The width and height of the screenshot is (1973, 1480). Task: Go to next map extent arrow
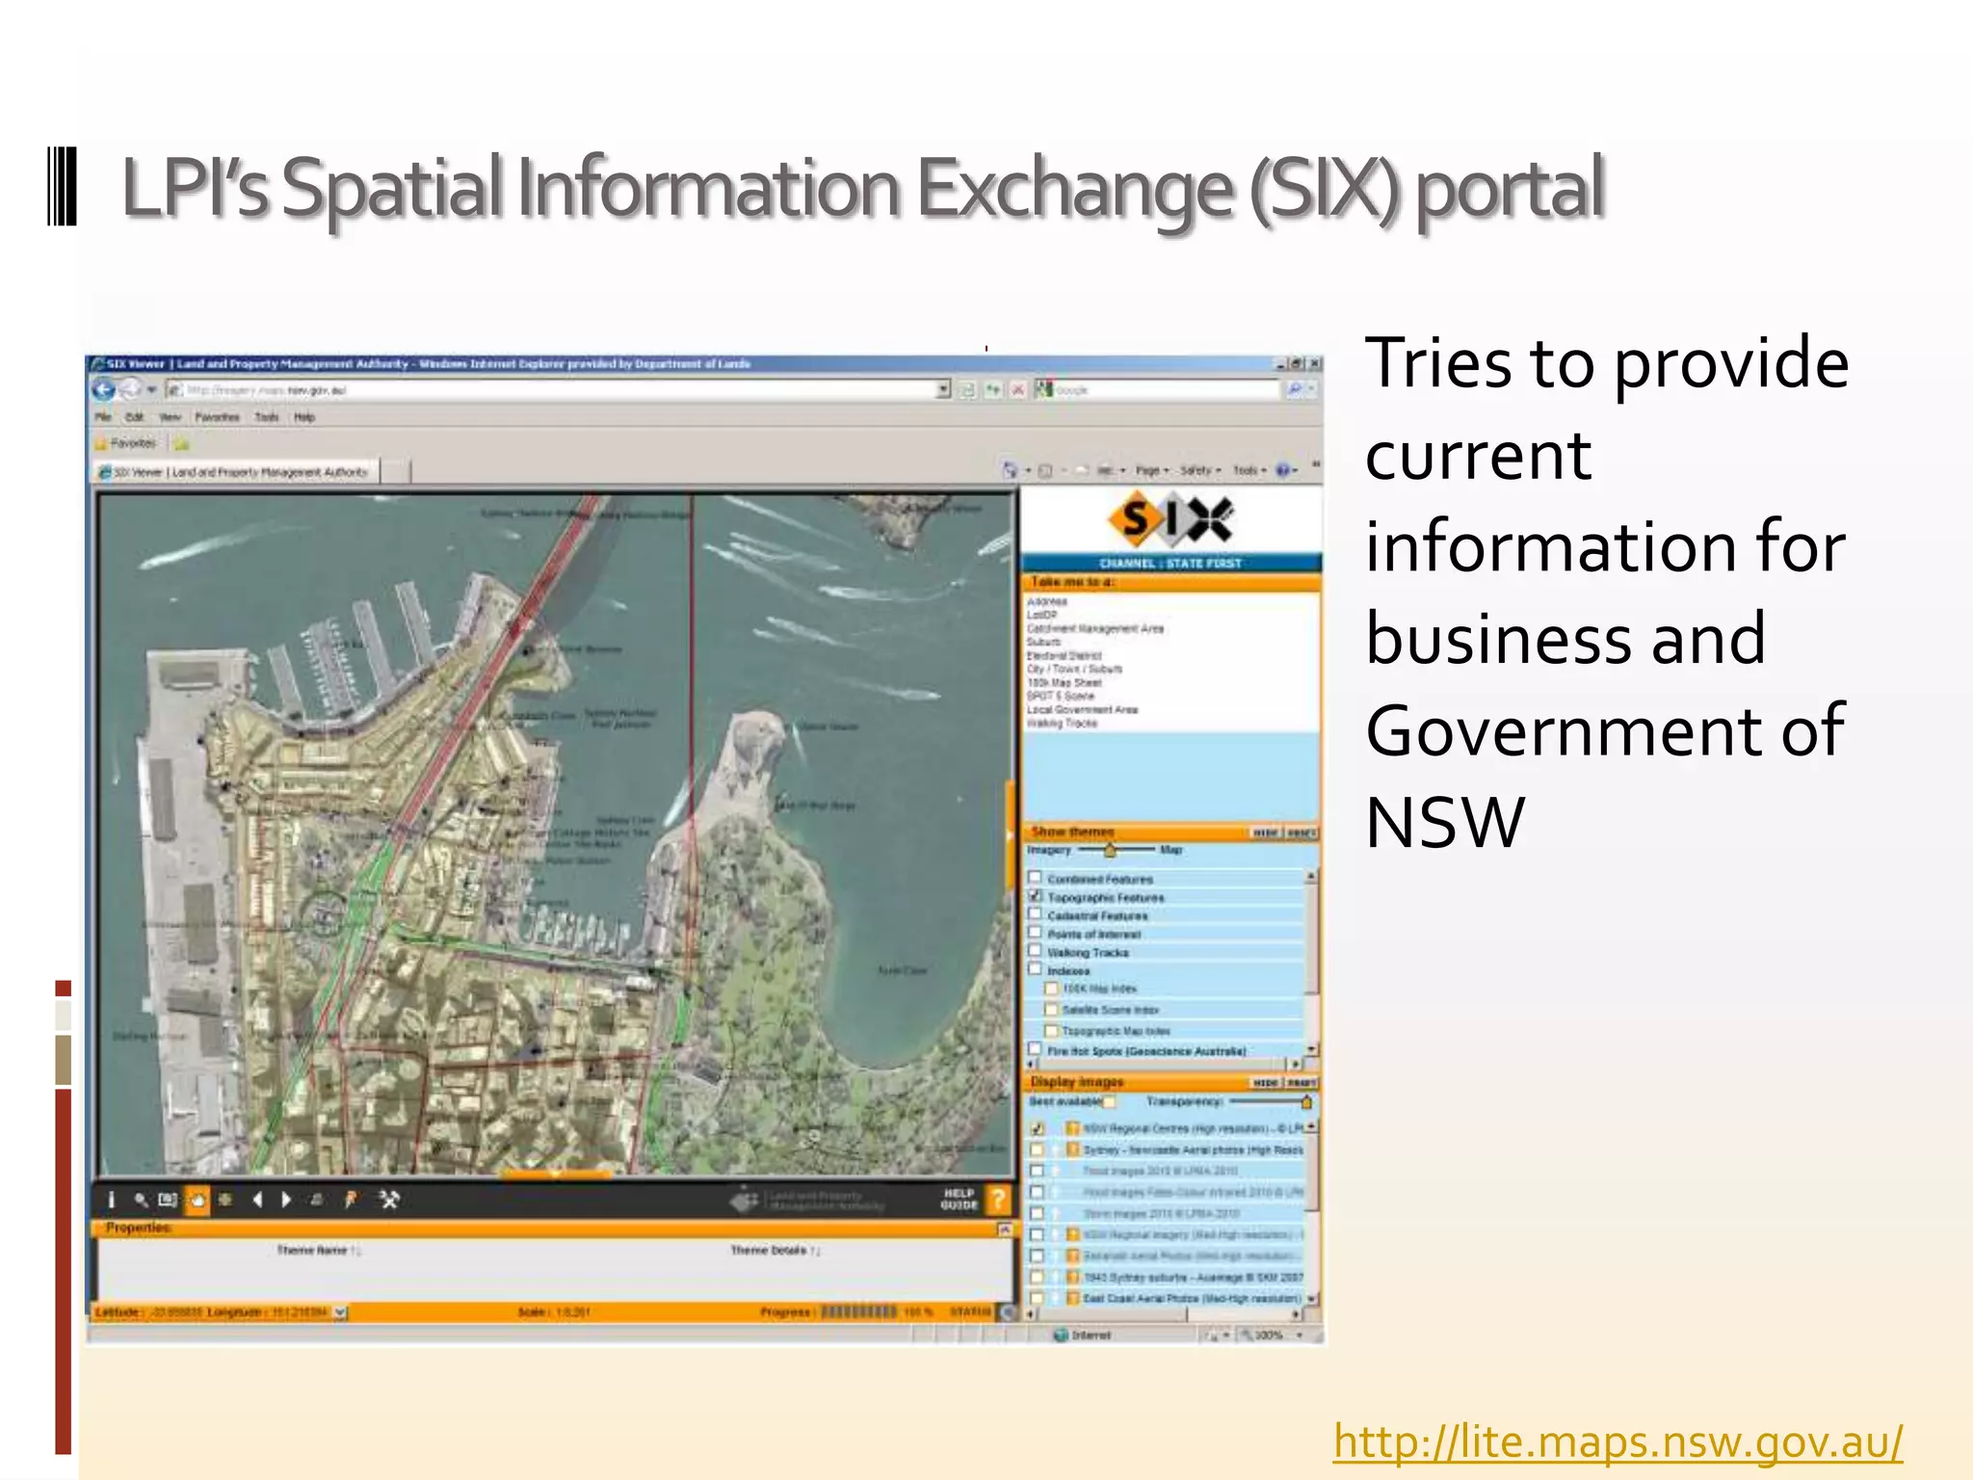[x=286, y=1200]
